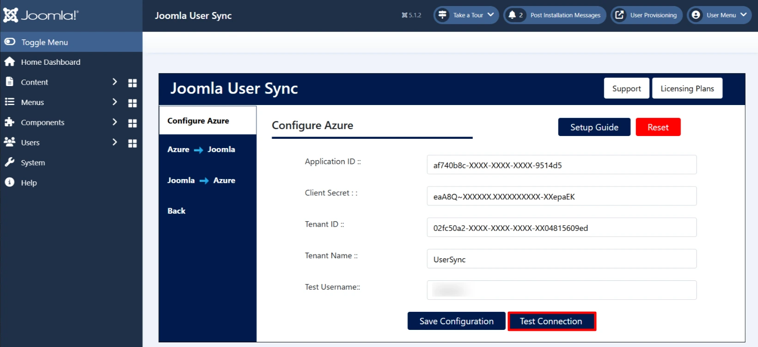Screen dimensions: 758x347
Task: Open the Take a Tour dropdown
Action: click(466, 15)
